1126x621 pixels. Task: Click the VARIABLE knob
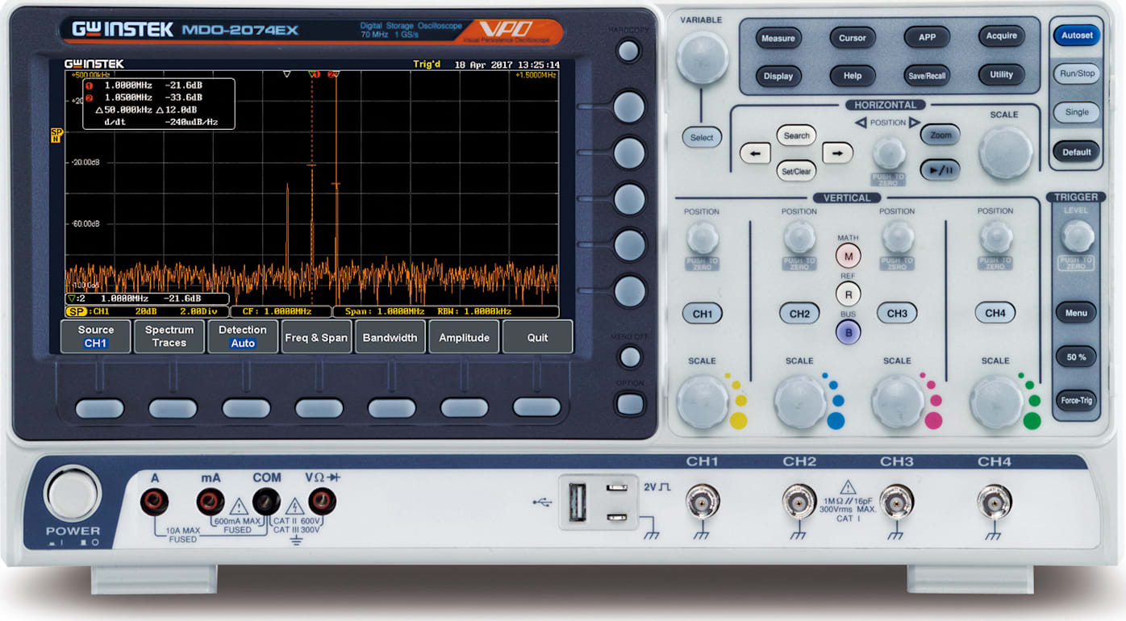pos(702,56)
